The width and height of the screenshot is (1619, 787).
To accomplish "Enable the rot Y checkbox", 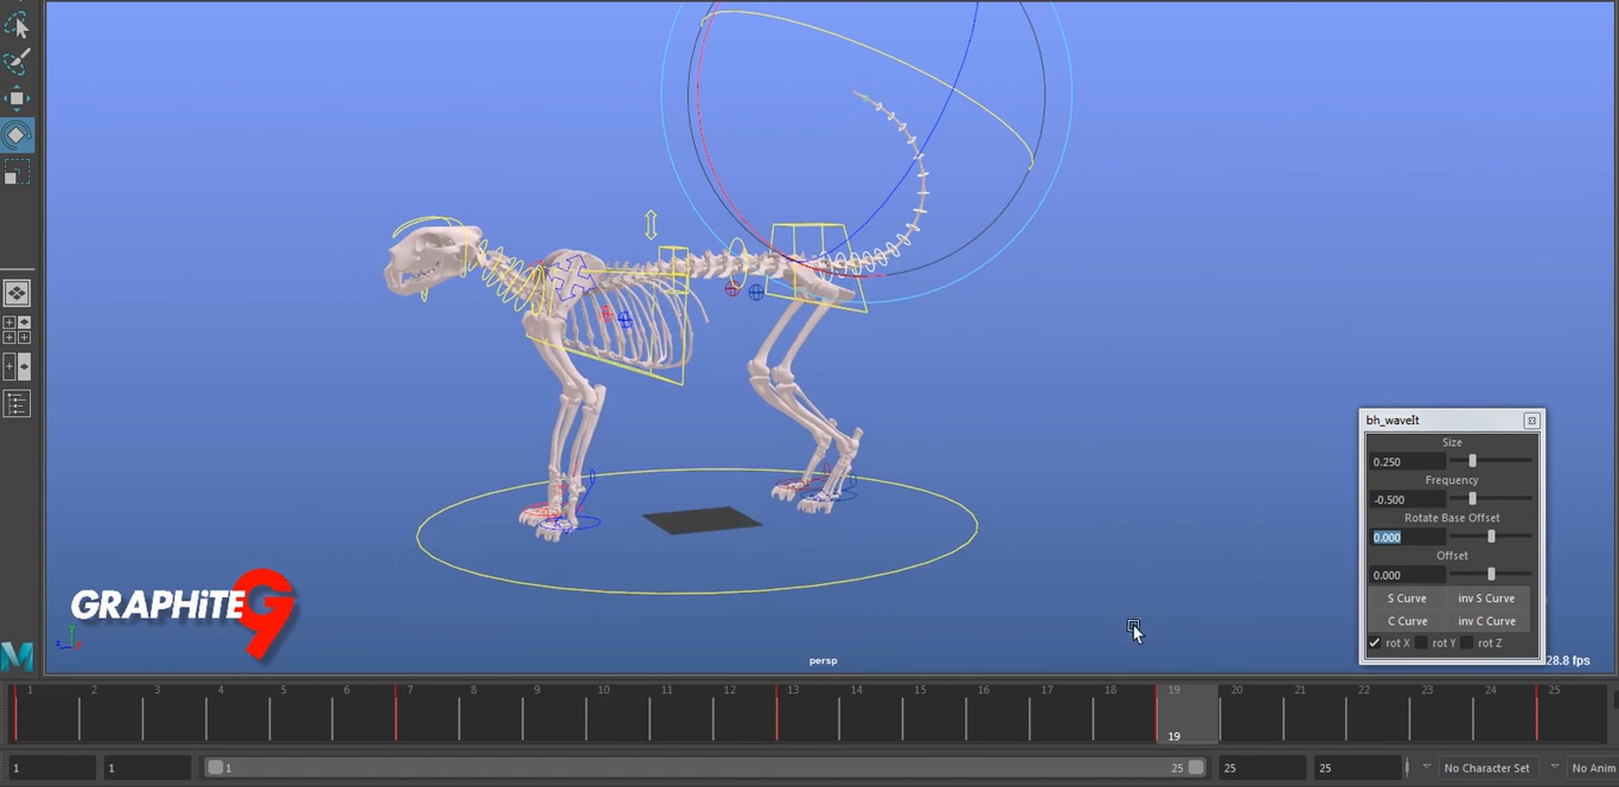I will pyautogui.click(x=1421, y=643).
